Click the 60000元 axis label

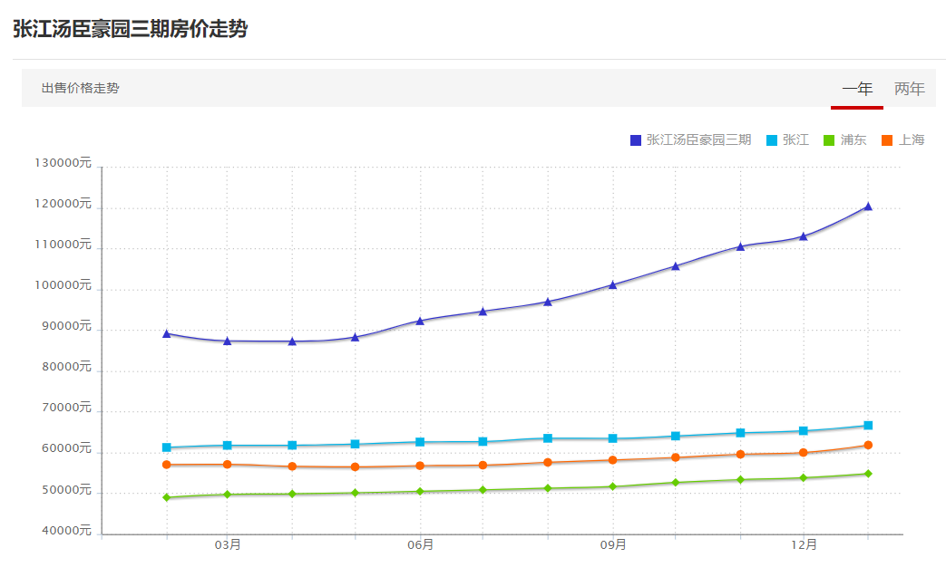(x=66, y=448)
